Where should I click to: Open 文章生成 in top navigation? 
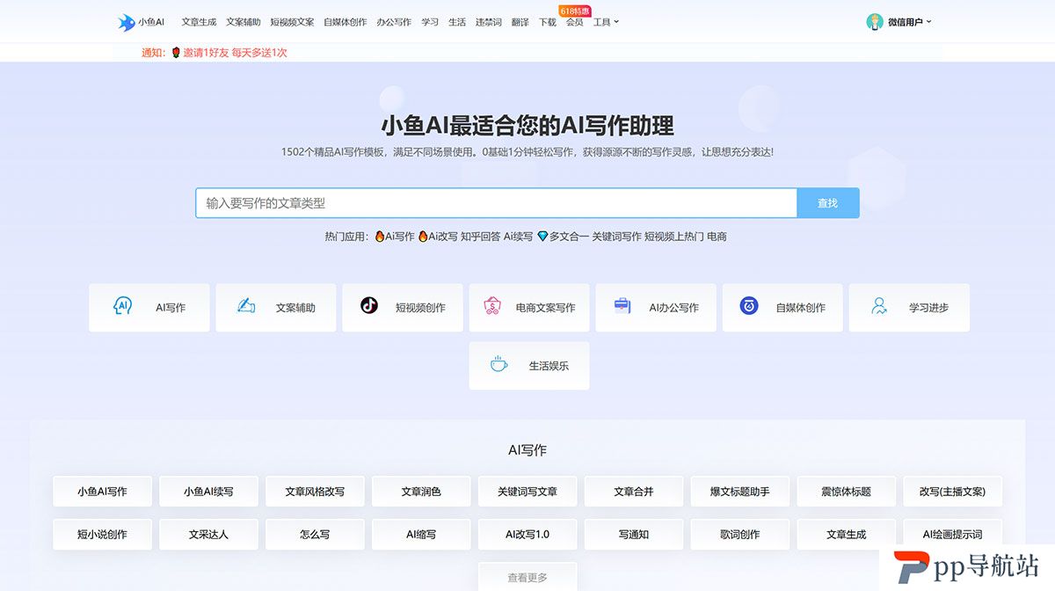(199, 22)
